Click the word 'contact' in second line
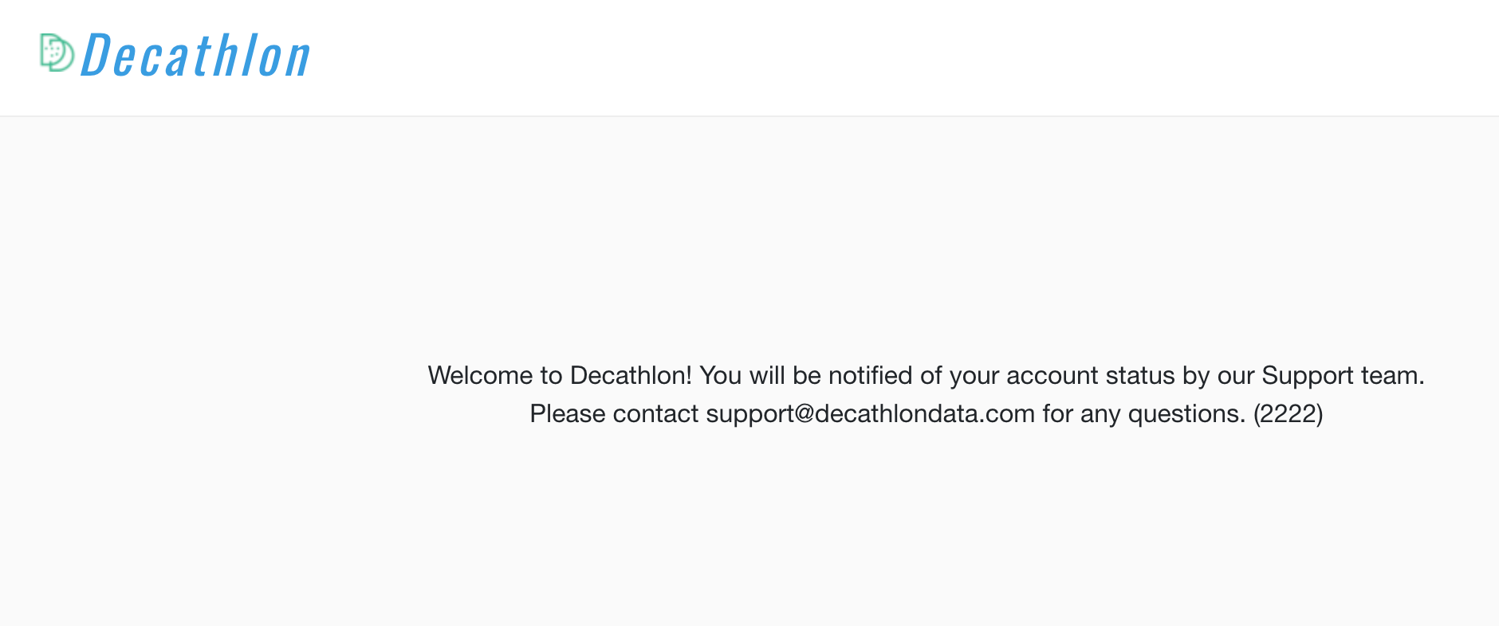The image size is (1499, 626). 655,414
